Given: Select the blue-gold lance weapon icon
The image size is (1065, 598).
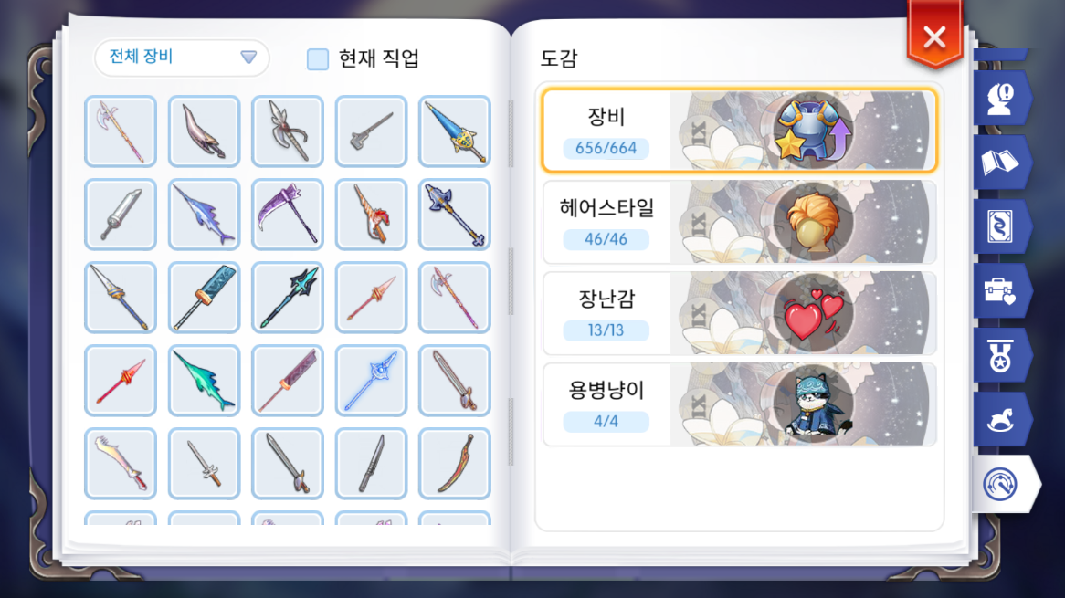Looking at the screenshot, I should click(454, 131).
